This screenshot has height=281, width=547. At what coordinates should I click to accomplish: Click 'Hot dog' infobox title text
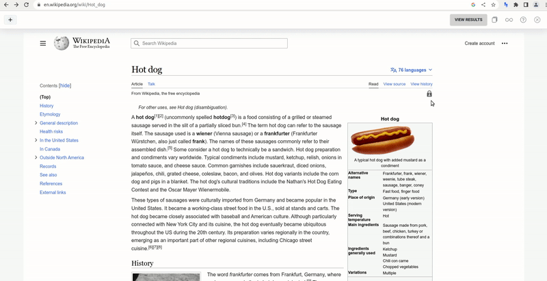pyautogui.click(x=390, y=119)
